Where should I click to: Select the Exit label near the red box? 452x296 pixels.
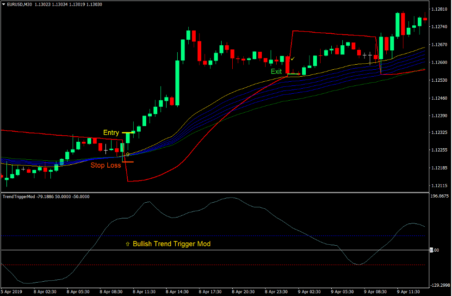click(276, 72)
